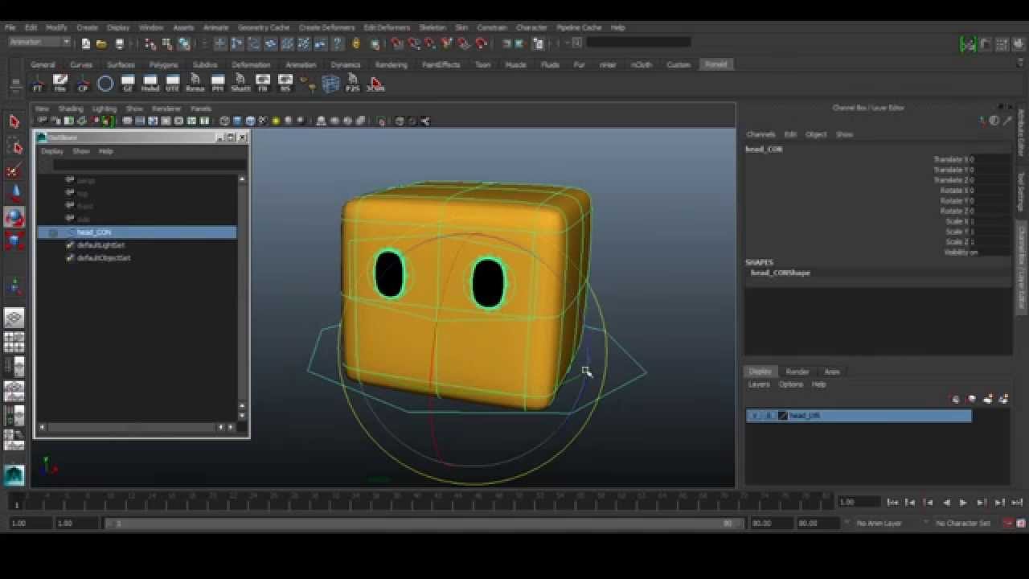Open the Skeleton menu
The height and width of the screenshot is (579, 1029).
tap(433, 27)
